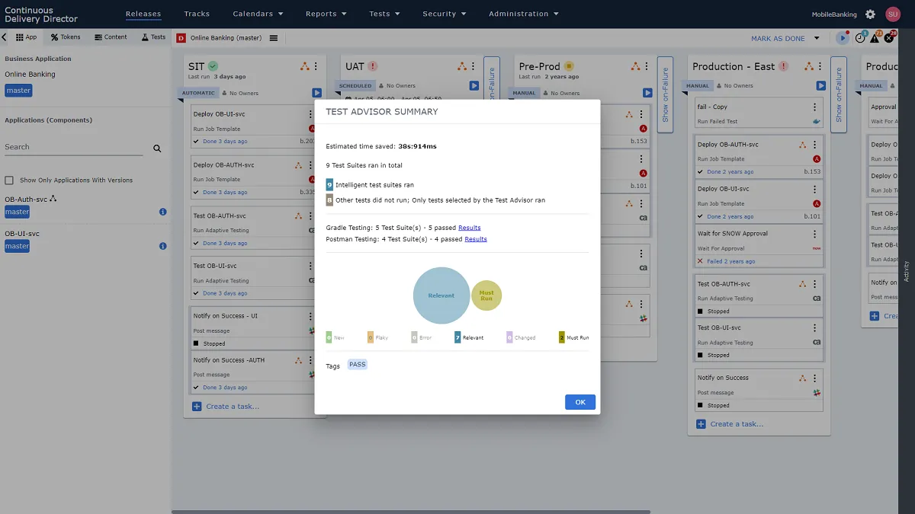Viewport: 915px width, 514px height.
Task: Expand the Calendars dropdown menu
Action: point(258,14)
